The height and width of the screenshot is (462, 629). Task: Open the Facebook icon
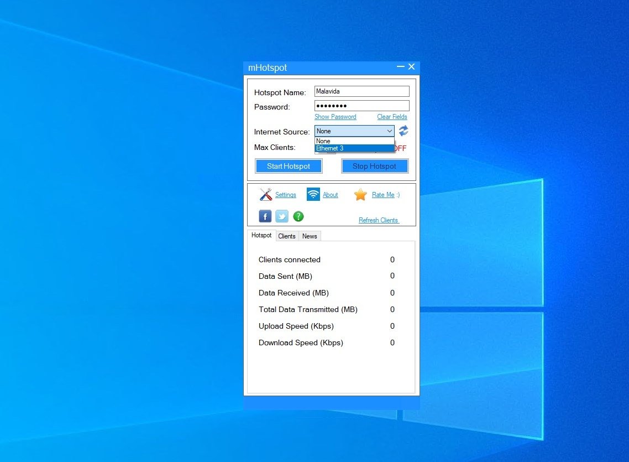click(x=265, y=216)
